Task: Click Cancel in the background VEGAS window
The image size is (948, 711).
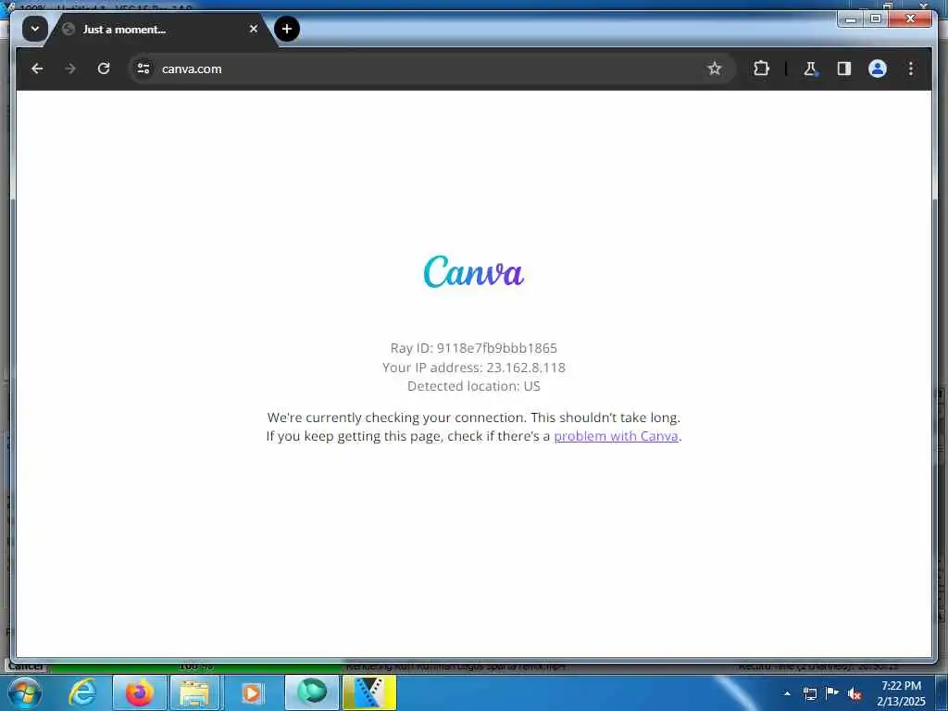Action: (25, 667)
